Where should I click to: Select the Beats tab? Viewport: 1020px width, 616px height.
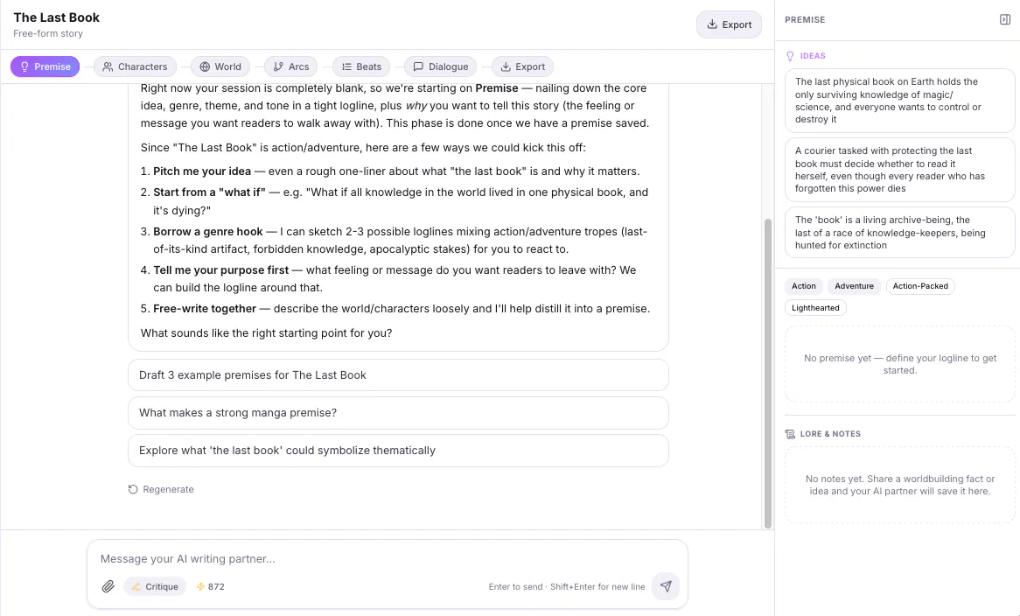(361, 66)
